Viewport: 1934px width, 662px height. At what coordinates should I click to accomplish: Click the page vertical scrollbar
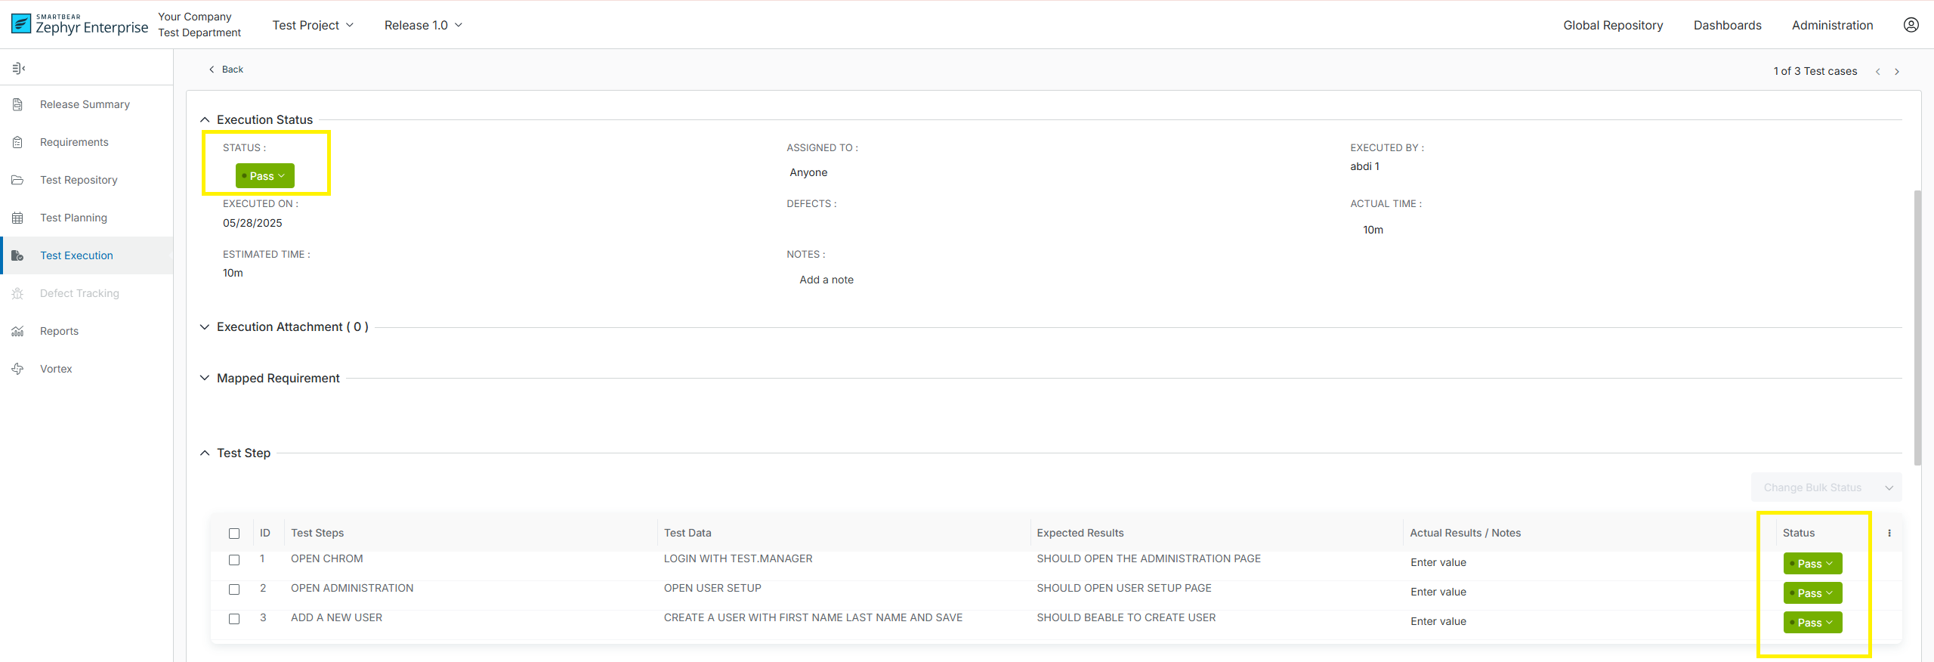1917,329
